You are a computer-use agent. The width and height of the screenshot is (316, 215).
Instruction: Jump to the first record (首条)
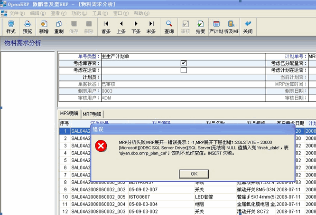pos(106,27)
